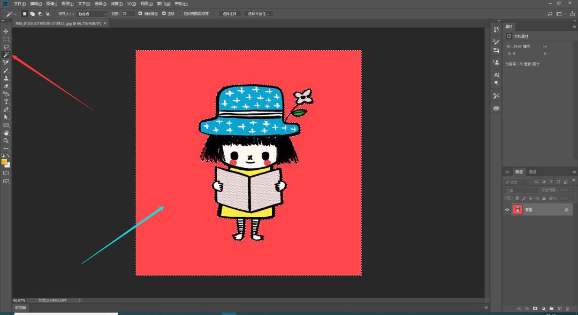578x315 pixels.
Task: Switch to the 通道 channels tab
Action: click(x=531, y=172)
